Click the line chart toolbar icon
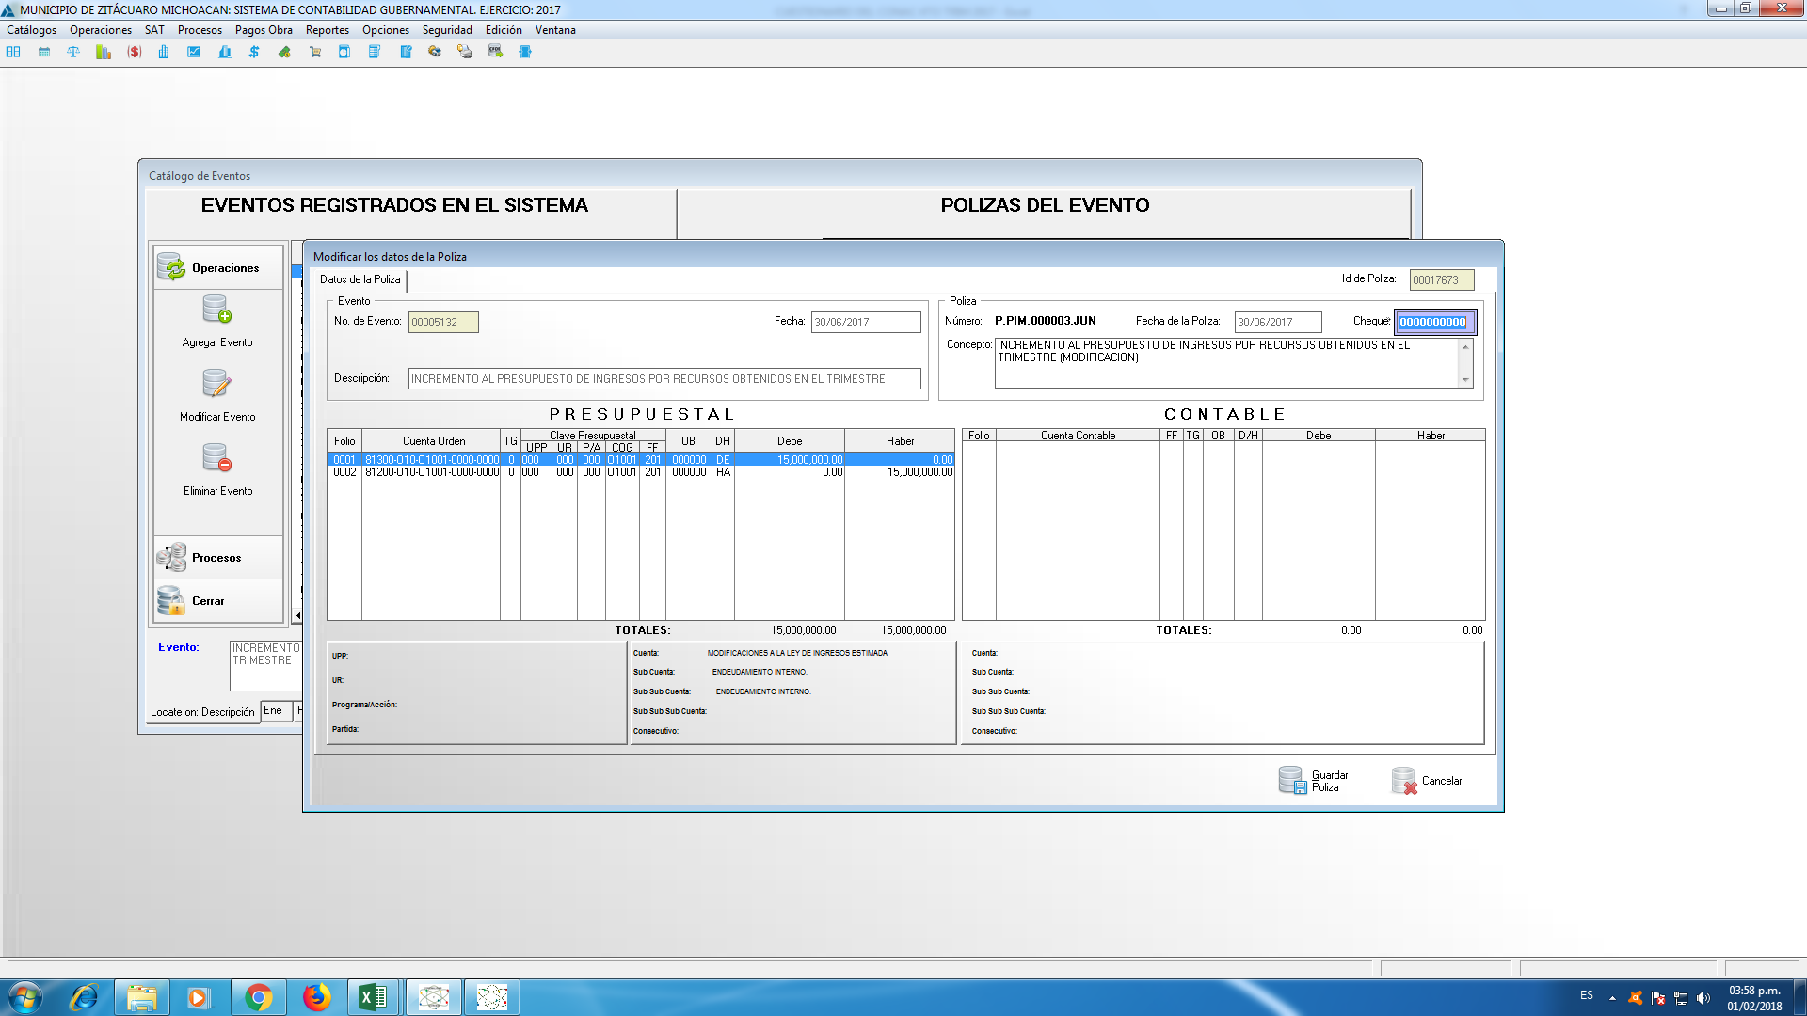 point(194,52)
